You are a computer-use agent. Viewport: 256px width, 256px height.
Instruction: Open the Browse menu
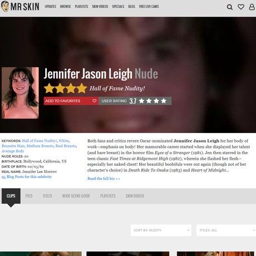65,7
